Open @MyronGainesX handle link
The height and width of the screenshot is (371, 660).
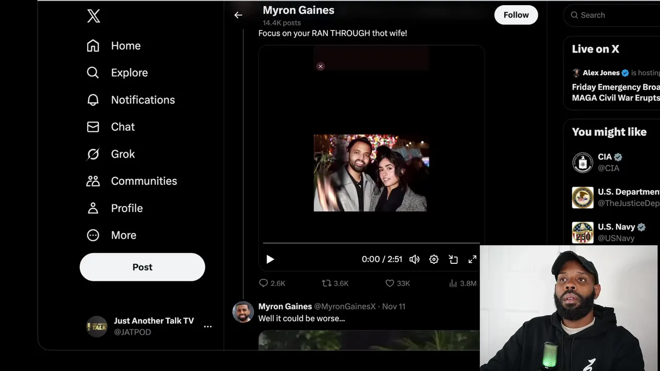click(x=345, y=307)
